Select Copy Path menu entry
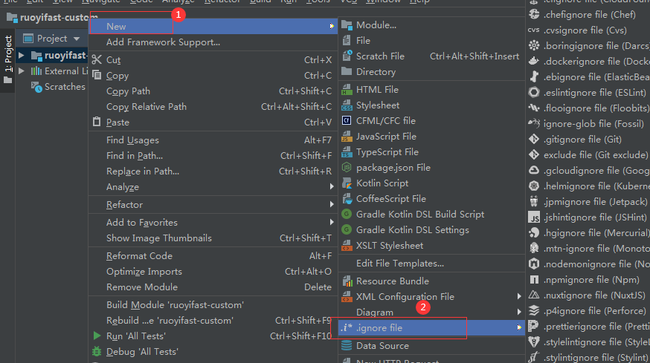Screen dimensions: 650x363 [x=213, y=91]
